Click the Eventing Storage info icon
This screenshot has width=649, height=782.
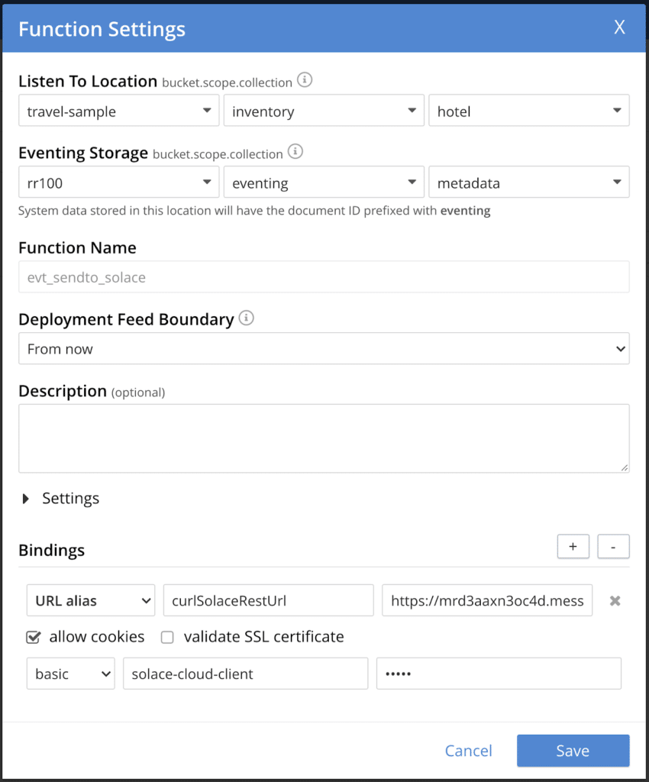(x=295, y=152)
